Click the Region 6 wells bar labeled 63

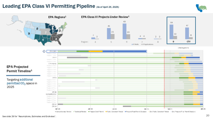124,31
